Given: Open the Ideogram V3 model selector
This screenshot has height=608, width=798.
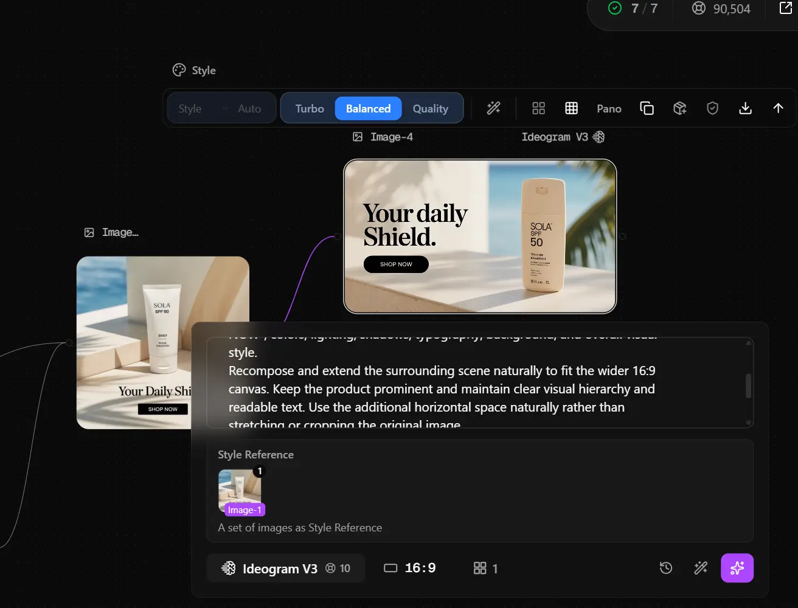Looking at the screenshot, I should 286,568.
